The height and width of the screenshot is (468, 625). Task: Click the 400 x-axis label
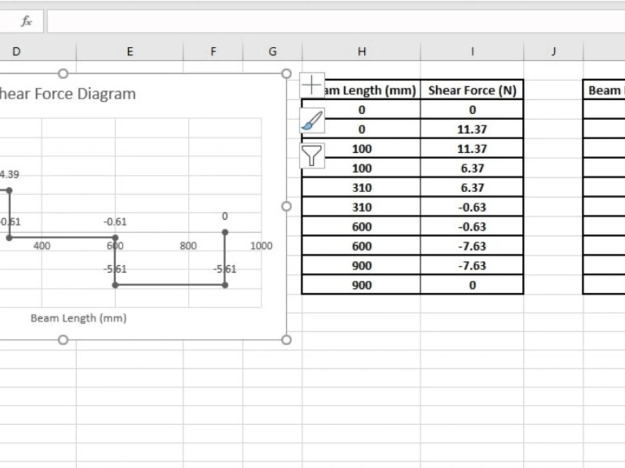point(42,246)
